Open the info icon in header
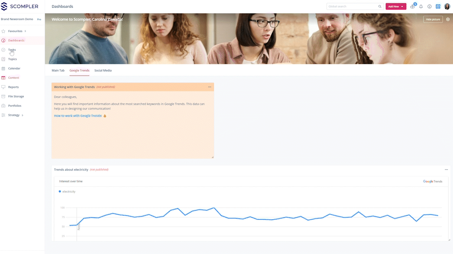Screen dimensions: 453x254 pos(429,6)
